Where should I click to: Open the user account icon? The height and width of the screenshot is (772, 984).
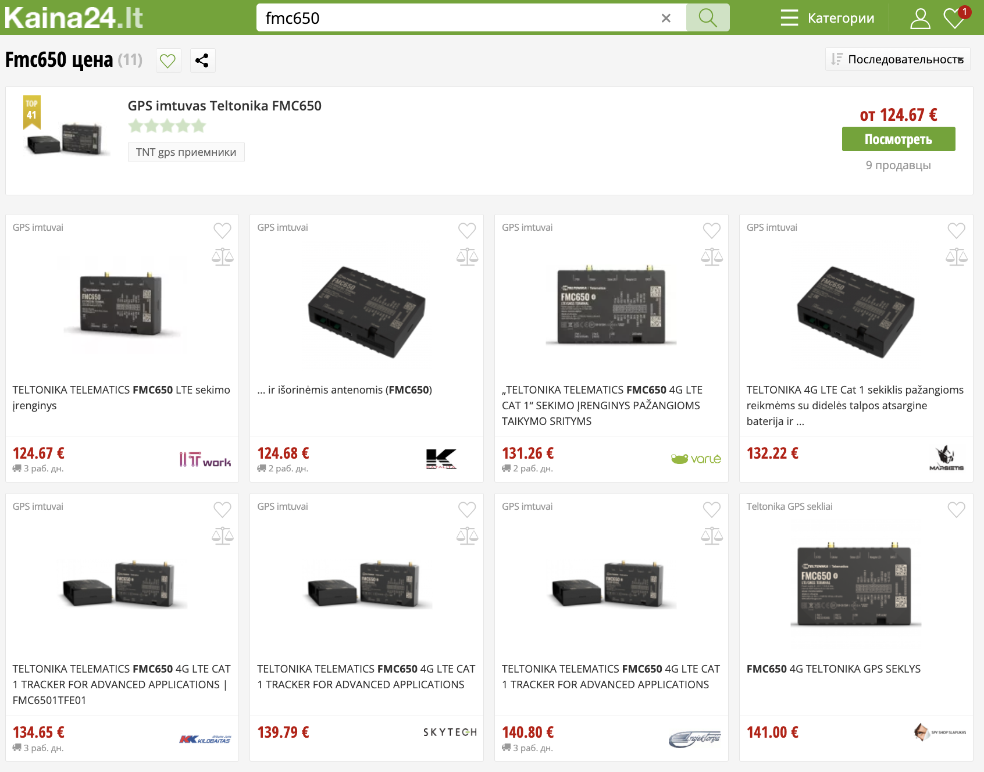(x=919, y=18)
